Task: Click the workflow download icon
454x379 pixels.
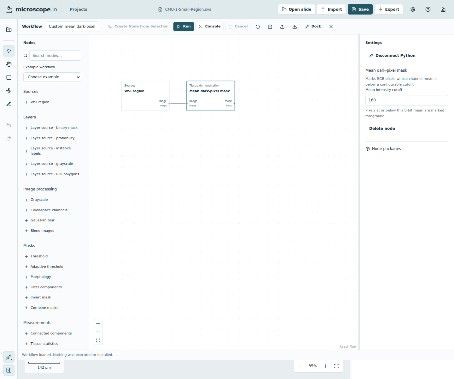Action: point(294,27)
